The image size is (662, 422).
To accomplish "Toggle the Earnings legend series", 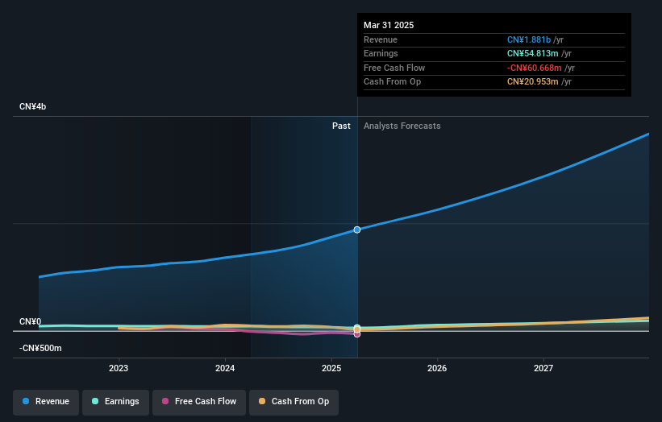I will point(115,401).
